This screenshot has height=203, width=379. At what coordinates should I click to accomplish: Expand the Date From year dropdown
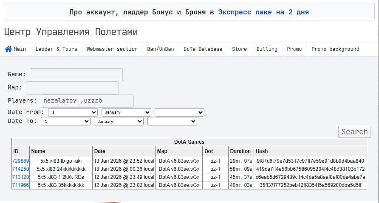[179, 112]
